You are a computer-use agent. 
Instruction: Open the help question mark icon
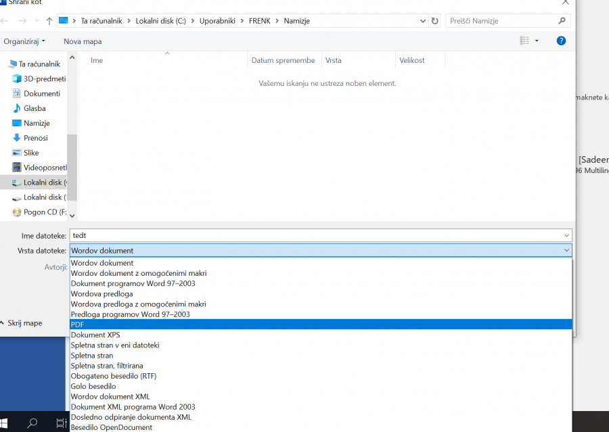tap(561, 41)
